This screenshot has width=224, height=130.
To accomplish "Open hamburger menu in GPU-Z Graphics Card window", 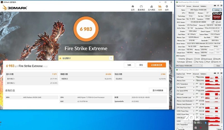I will (x=221, y=6).
